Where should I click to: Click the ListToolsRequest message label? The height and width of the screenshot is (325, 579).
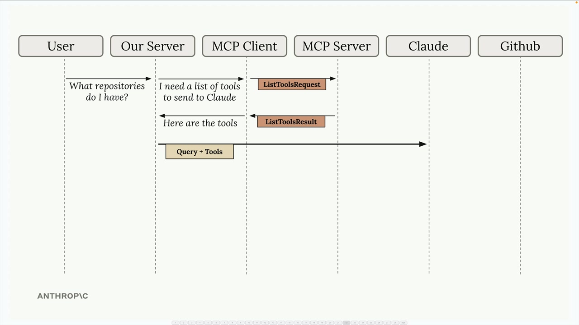pyautogui.click(x=292, y=84)
